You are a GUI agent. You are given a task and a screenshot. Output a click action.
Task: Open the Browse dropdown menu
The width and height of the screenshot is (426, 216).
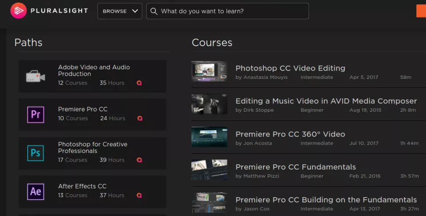click(x=120, y=11)
